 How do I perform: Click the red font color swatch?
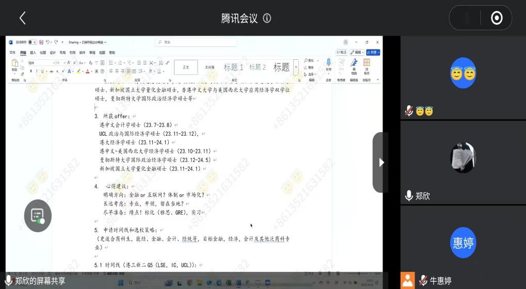coord(88,71)
